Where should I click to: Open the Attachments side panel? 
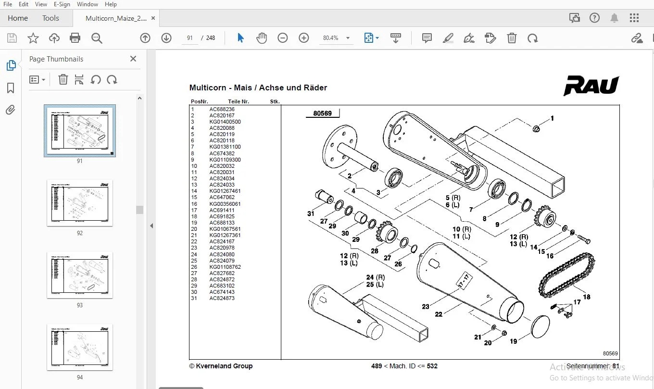click(x=11, y=110)
